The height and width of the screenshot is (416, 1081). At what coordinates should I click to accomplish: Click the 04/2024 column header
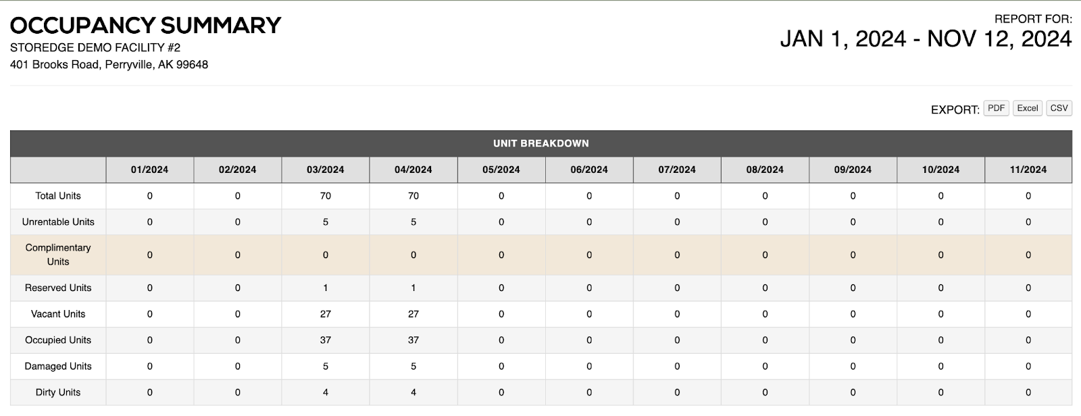pos(413,170)
